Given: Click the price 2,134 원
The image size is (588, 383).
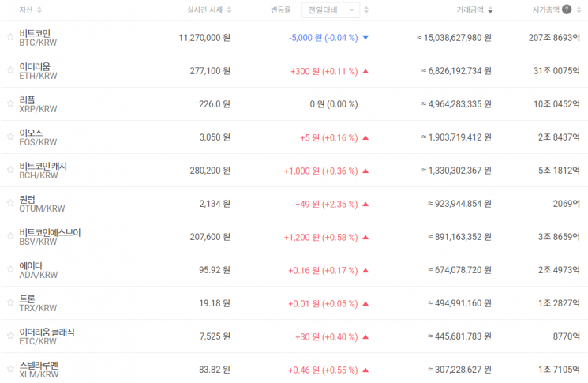Looking at the screenshot, I should pos(215,204).
